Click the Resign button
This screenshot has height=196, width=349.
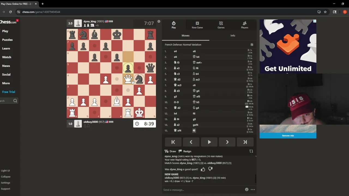coord(185,151)
